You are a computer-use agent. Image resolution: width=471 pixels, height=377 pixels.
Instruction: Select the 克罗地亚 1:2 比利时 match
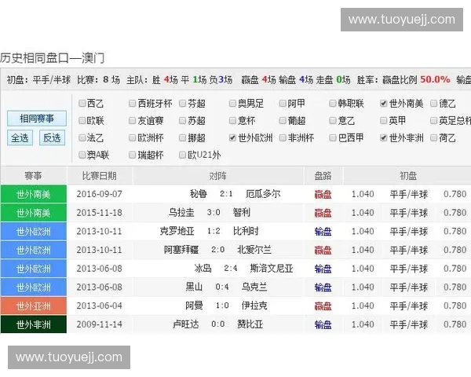pos(209,231)
